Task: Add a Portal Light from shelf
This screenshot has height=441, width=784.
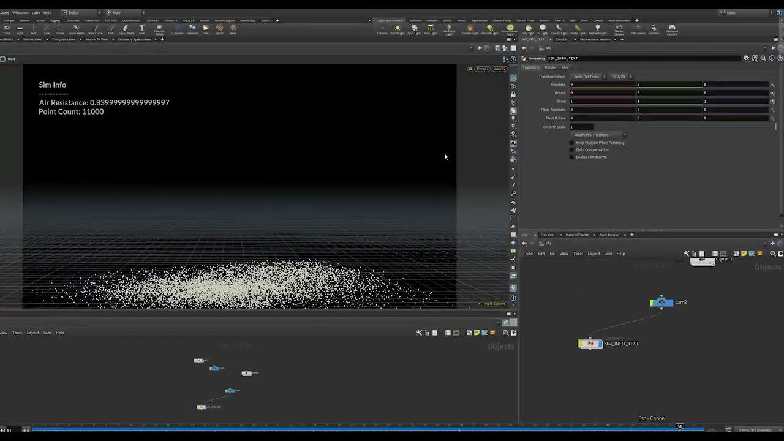Action: pos(578,29)
